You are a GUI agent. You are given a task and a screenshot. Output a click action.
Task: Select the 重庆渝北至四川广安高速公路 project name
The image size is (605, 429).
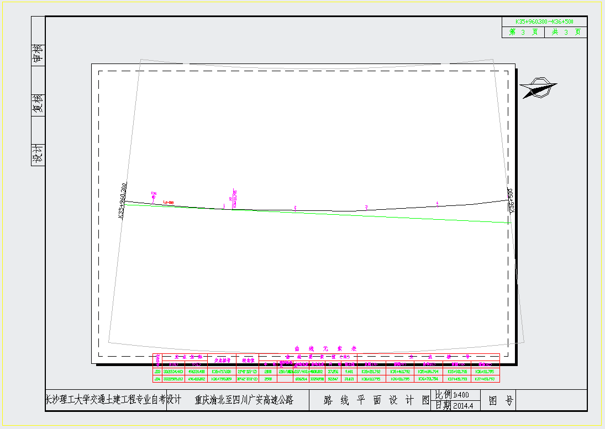tap(244, 400)
